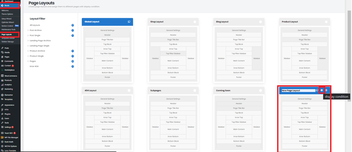Toggle the circle on Shop Layout header
This screenshot has width=352, height=152.
click(x=195, y=22)
